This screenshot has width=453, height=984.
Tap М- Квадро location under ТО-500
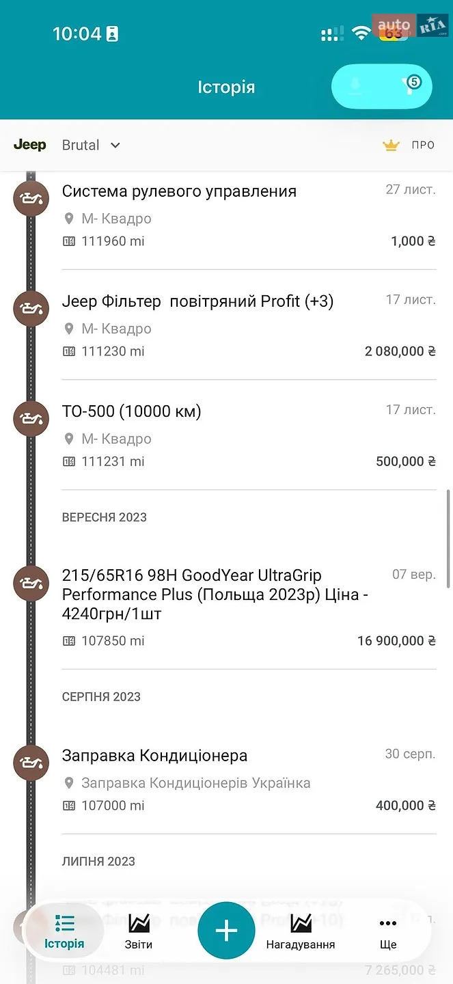tap(107, 439)
